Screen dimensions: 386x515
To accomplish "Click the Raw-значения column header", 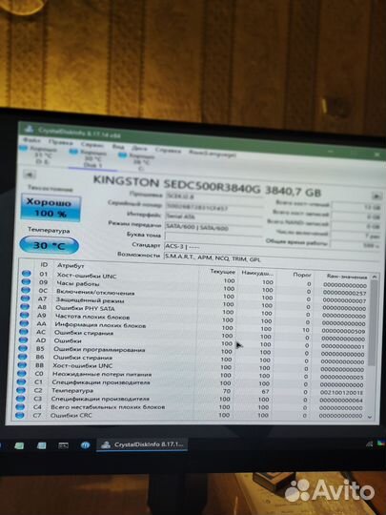I will (x=347, y=277).
